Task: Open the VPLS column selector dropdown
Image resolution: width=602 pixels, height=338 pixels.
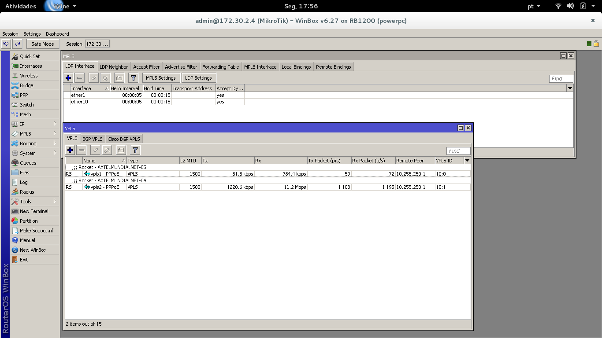Action: click(467, 161)
